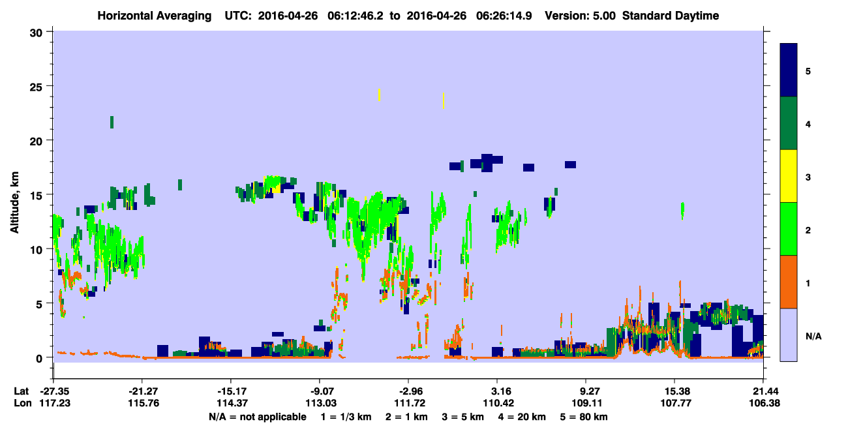Click the altitude tick label 15

pyautogui.click(x=37, y=195)
